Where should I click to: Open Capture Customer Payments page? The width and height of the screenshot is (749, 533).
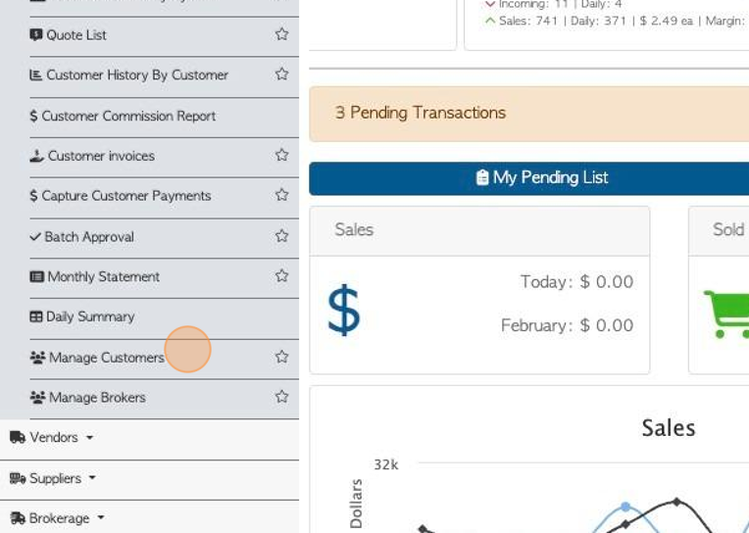121,196
